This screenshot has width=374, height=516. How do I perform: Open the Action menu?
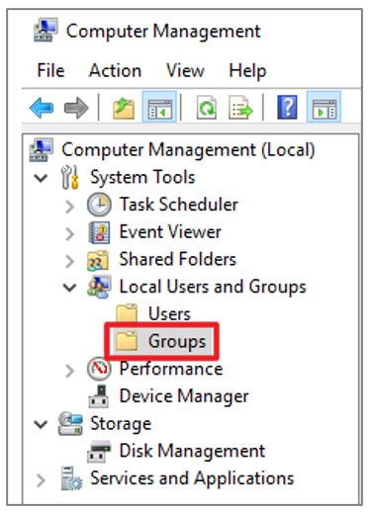coord(115,70)
